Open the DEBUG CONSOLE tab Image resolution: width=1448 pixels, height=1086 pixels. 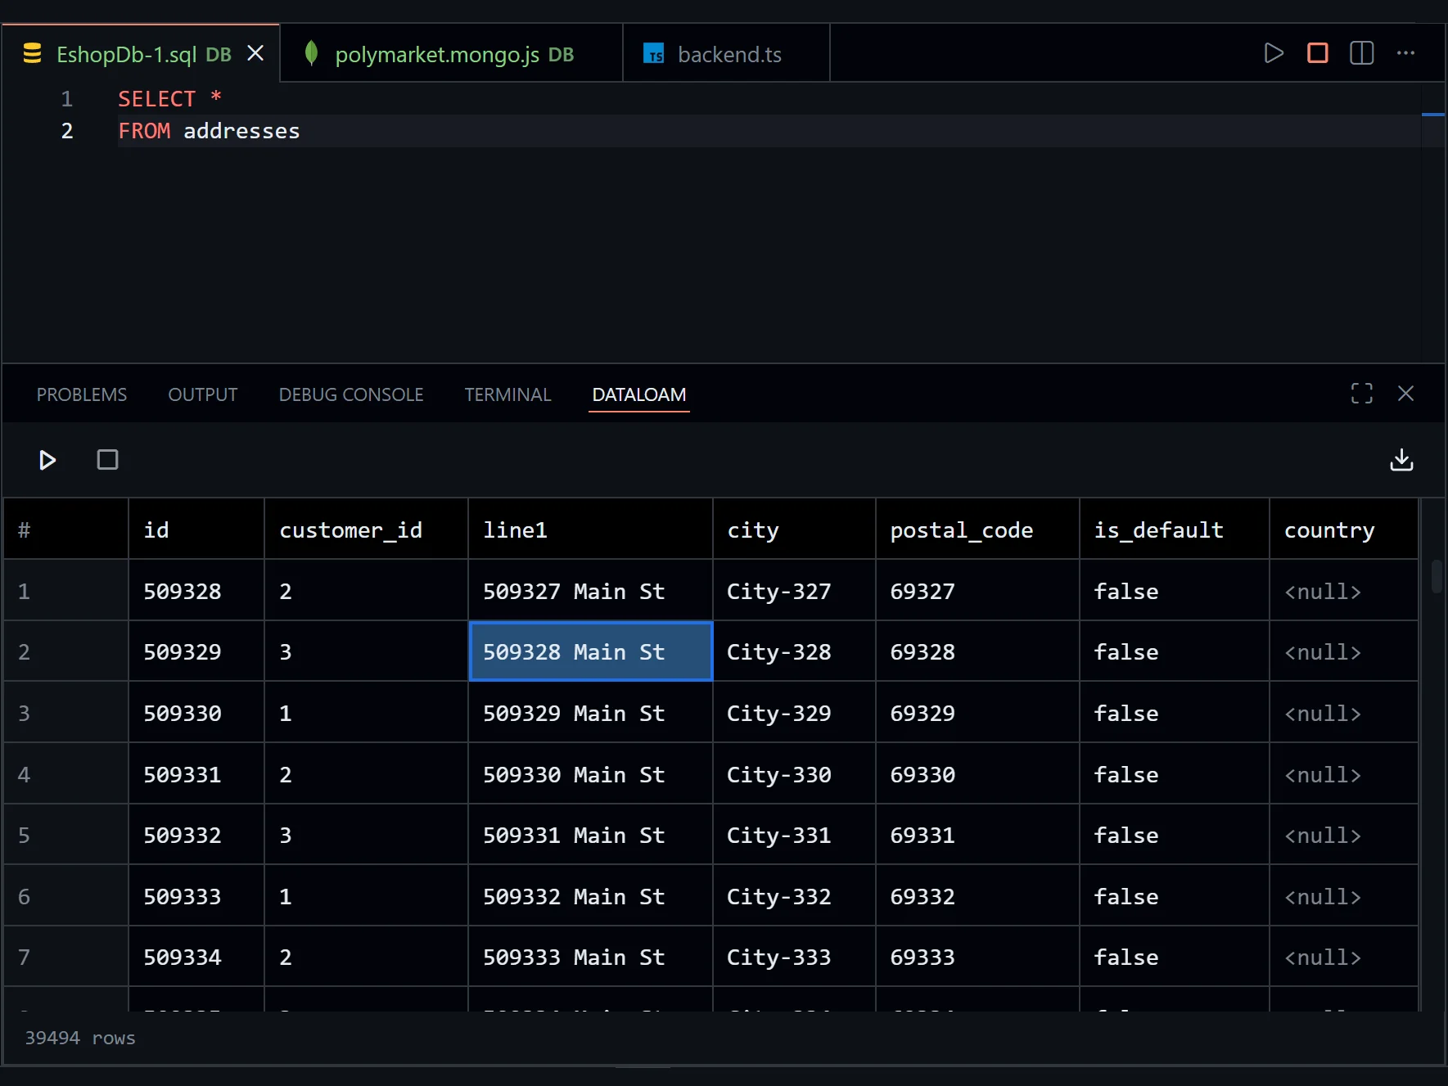[x=351, y=394]
